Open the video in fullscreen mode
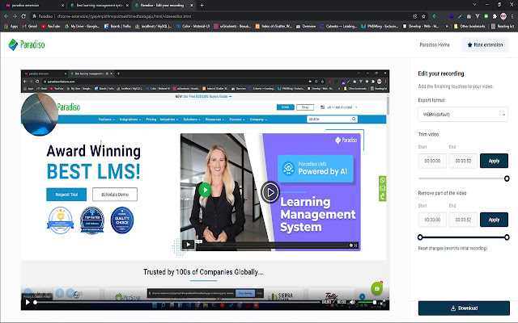The image size is (518, 323). tap(383, 302)
